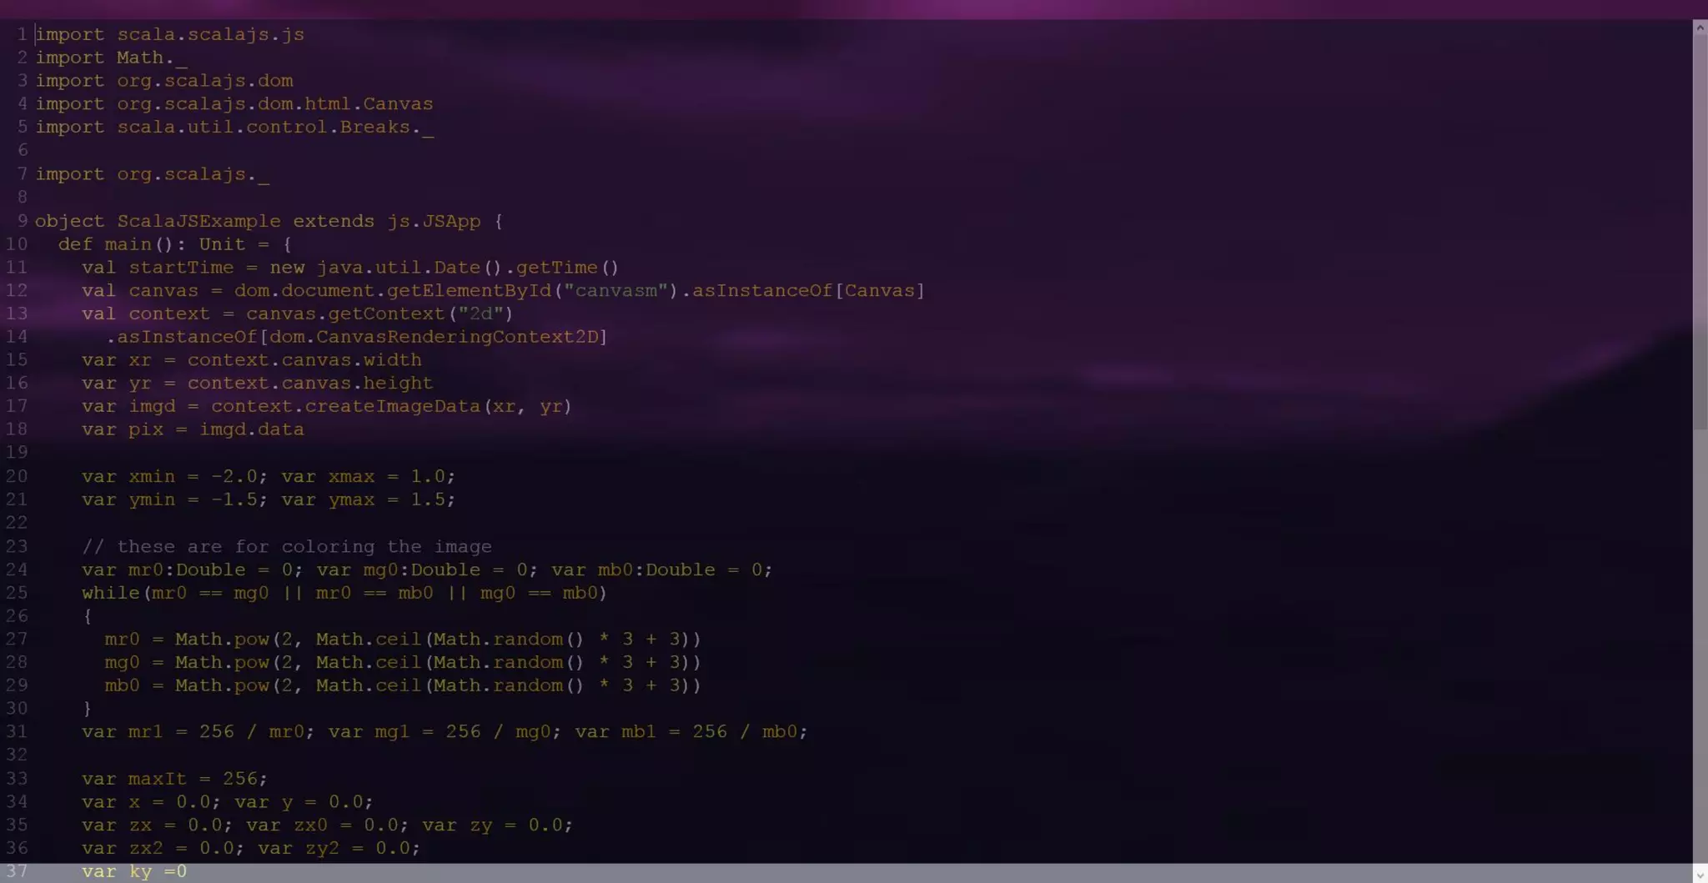Click the 'startTime' variable name
Image resolution: width=1708 pixels, height=883 pixels.
pyautogui.click(x=181, y=268)
